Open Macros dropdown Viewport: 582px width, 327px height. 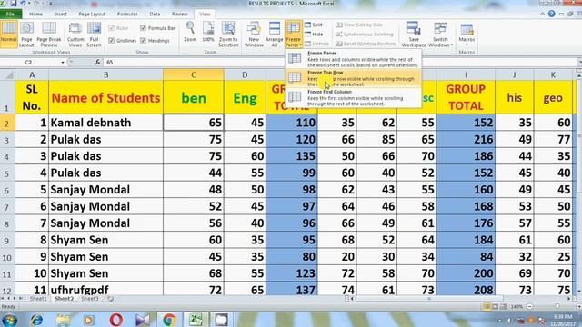[467, 34]
